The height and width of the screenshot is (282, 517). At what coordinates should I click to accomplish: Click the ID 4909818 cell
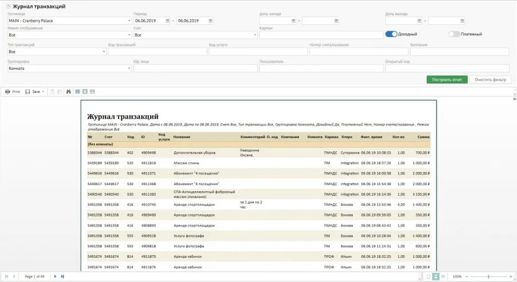pos(148,246)
